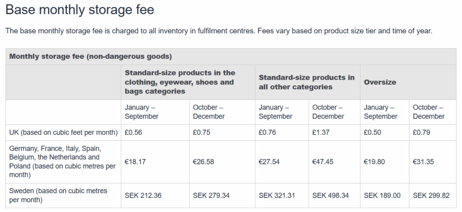This screenshot has height=212, width=462.
Task: Click the €31.35 Oversize fee cell
Action: click(423, 162)
